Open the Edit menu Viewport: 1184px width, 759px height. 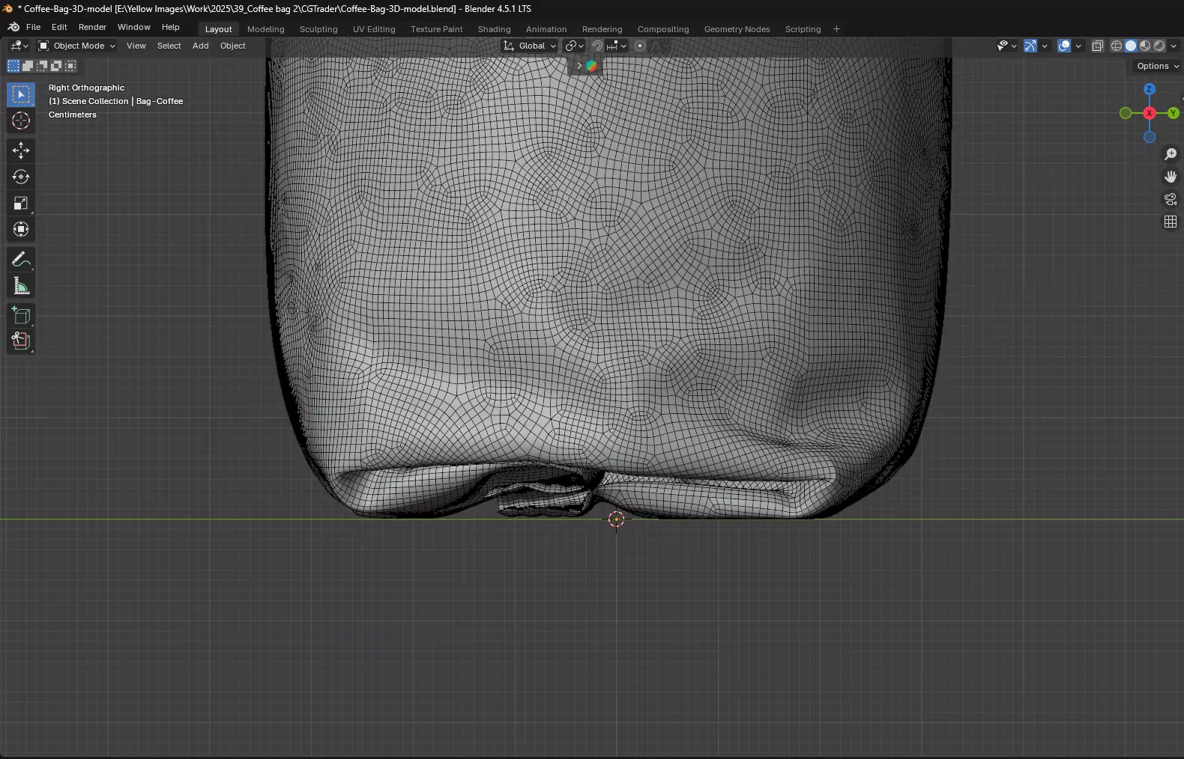(x=59, y=27)
